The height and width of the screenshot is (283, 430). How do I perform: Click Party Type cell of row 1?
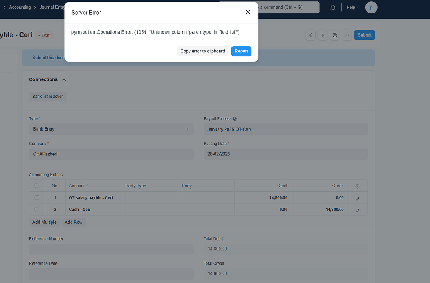coord(150,198)
